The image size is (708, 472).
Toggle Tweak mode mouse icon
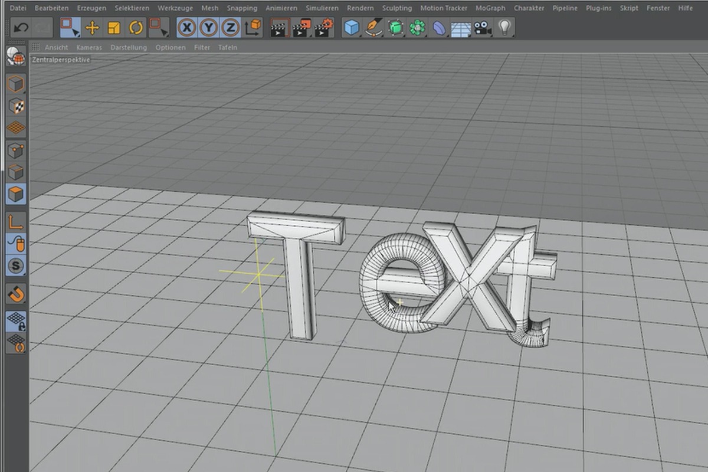[x=16, y=244]
